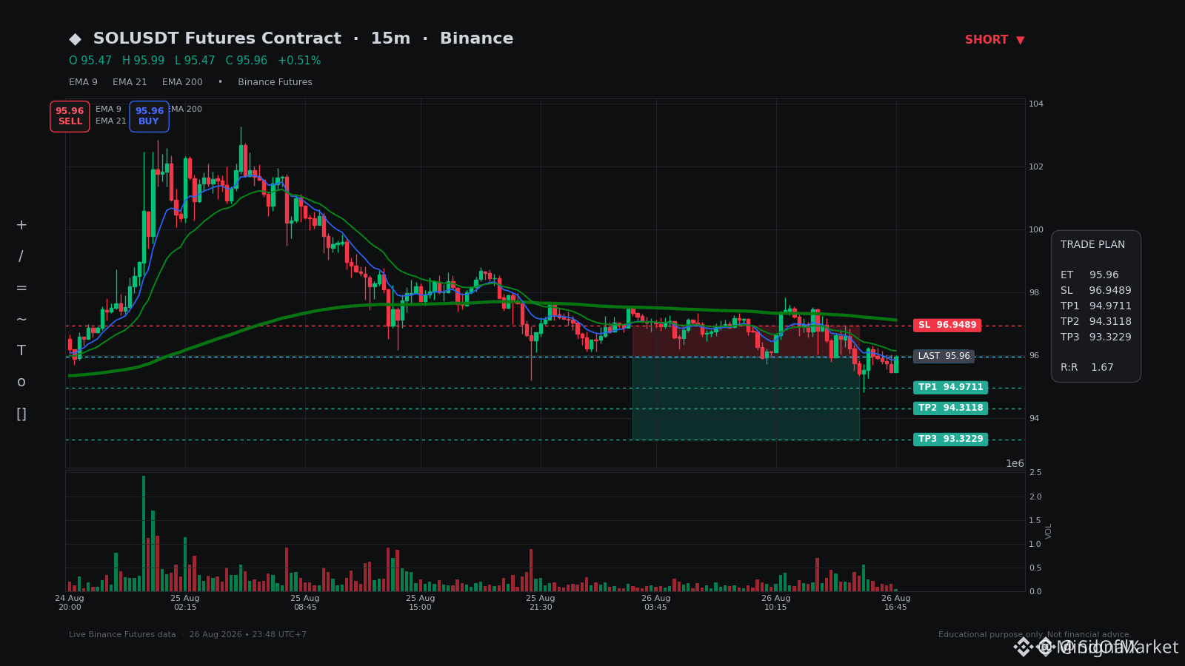Open the SOLUSDT Futures Contract symbol title
The height and width of the screenshot is (666, 1185).
coord(217,38)
